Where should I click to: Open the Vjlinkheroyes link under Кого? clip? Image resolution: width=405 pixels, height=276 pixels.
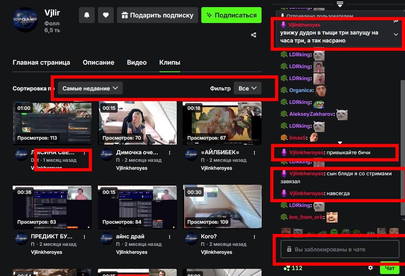[x=216, y=252]
